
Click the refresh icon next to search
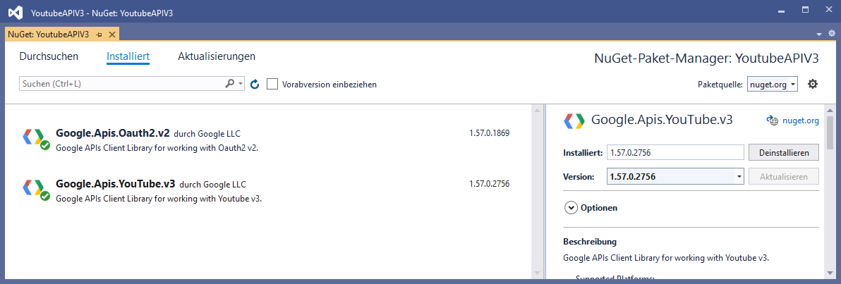[255, 84]
